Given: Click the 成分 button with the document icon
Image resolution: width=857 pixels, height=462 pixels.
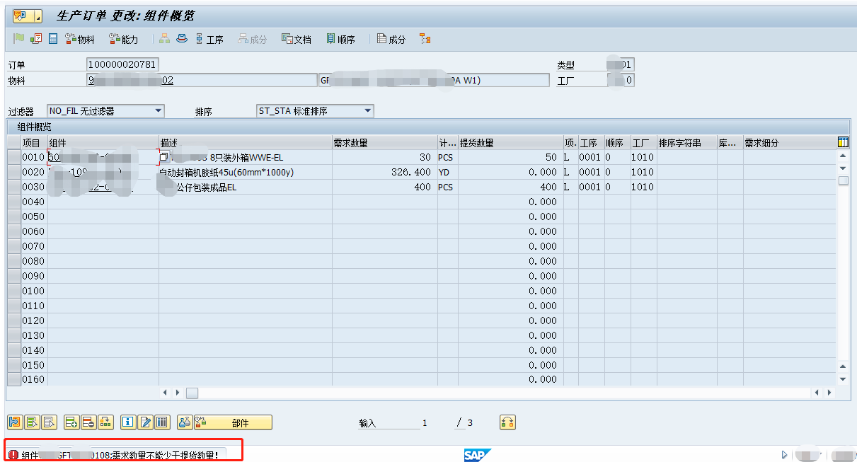Looking at the screenshot, I should pyautogui.click(x=391, y=39).
